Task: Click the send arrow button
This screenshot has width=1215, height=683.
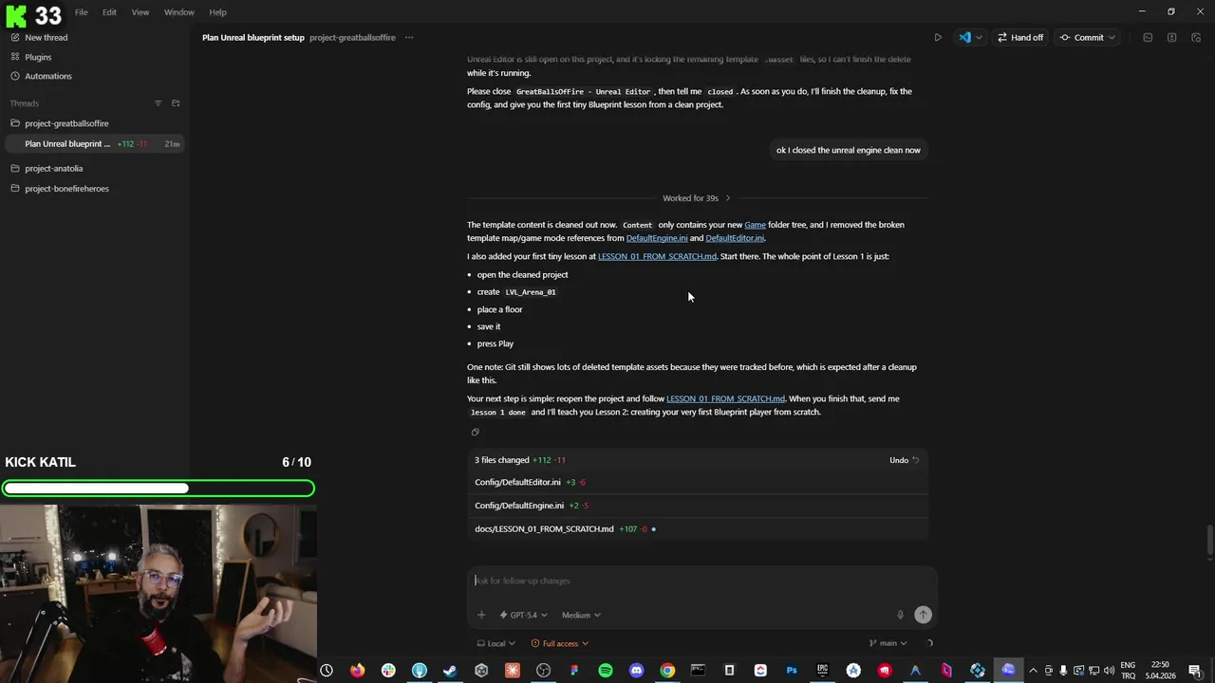Action: click(923, 615)
